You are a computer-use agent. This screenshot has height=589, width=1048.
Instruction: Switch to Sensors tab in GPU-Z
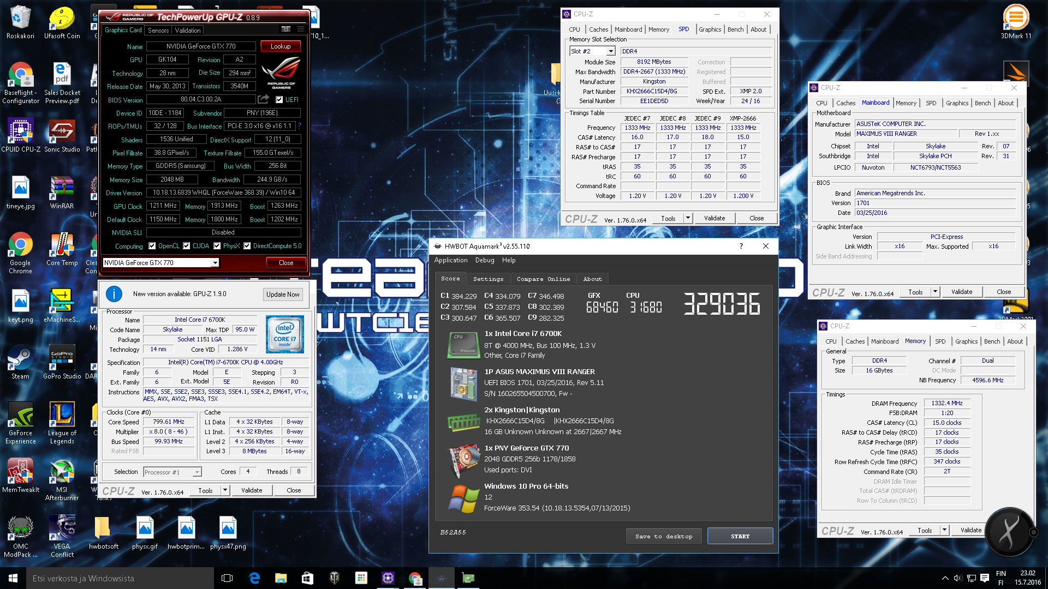158,31
